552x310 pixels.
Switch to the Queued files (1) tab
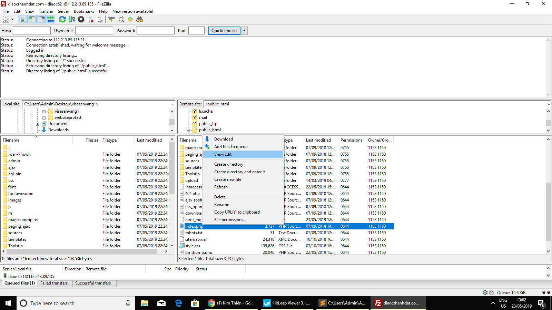(20, 283)
